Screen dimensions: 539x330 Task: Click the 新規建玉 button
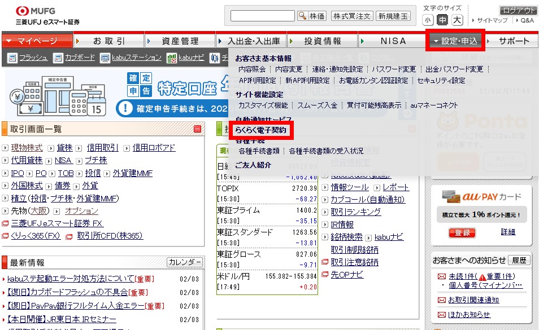[x=393, y=16]
